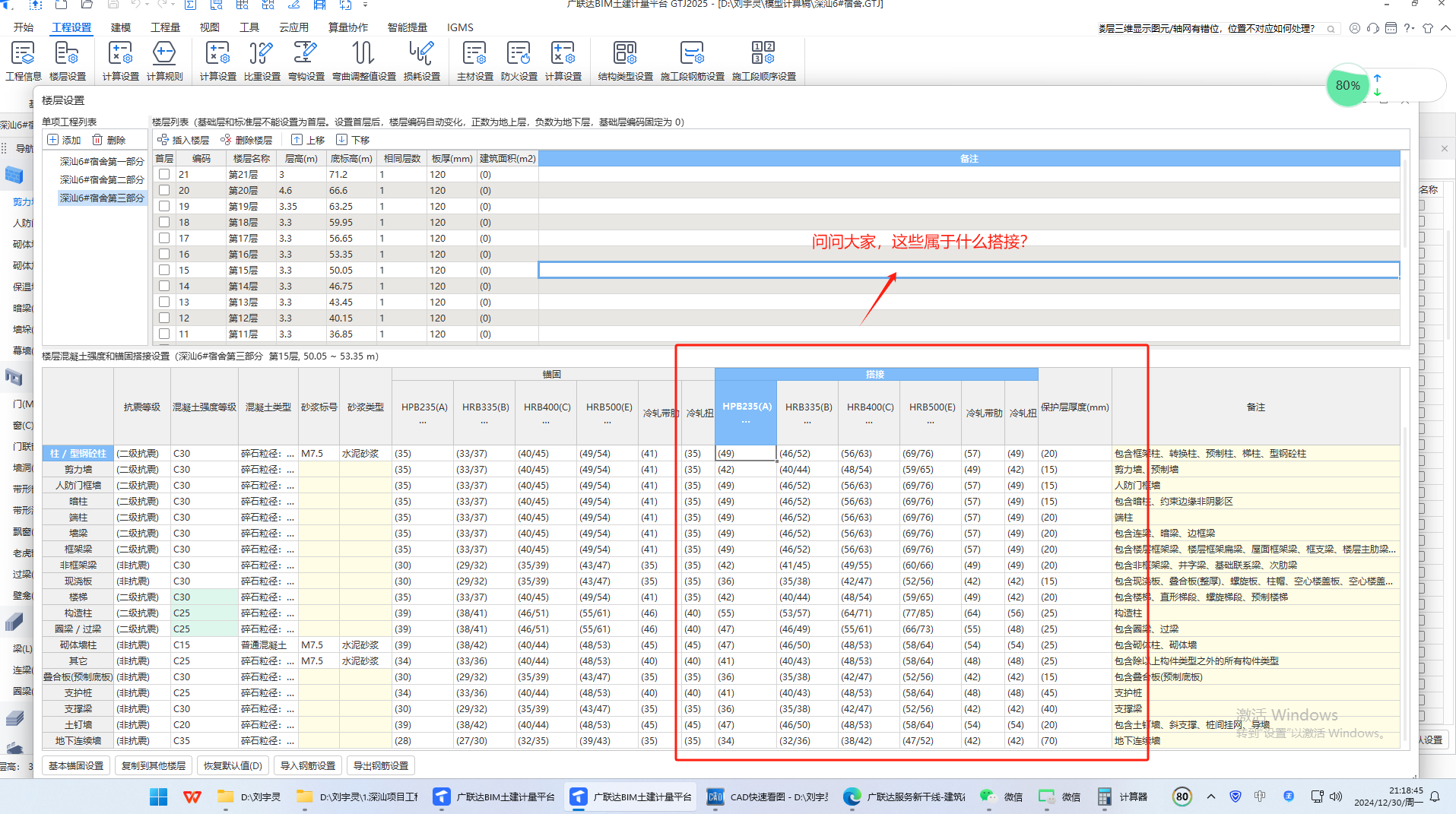
Task: Open 工程信息 ribbon tool
Action: coord(23,61)
